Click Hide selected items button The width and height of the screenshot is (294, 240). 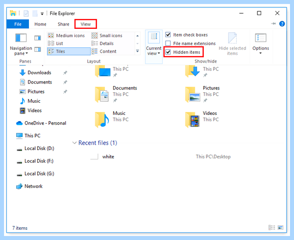click(232, 44)
